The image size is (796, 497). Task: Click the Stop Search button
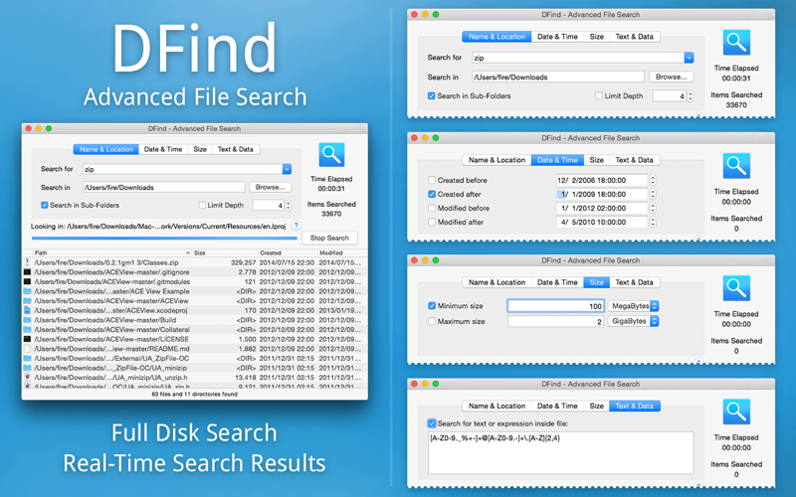coord(329,238)
